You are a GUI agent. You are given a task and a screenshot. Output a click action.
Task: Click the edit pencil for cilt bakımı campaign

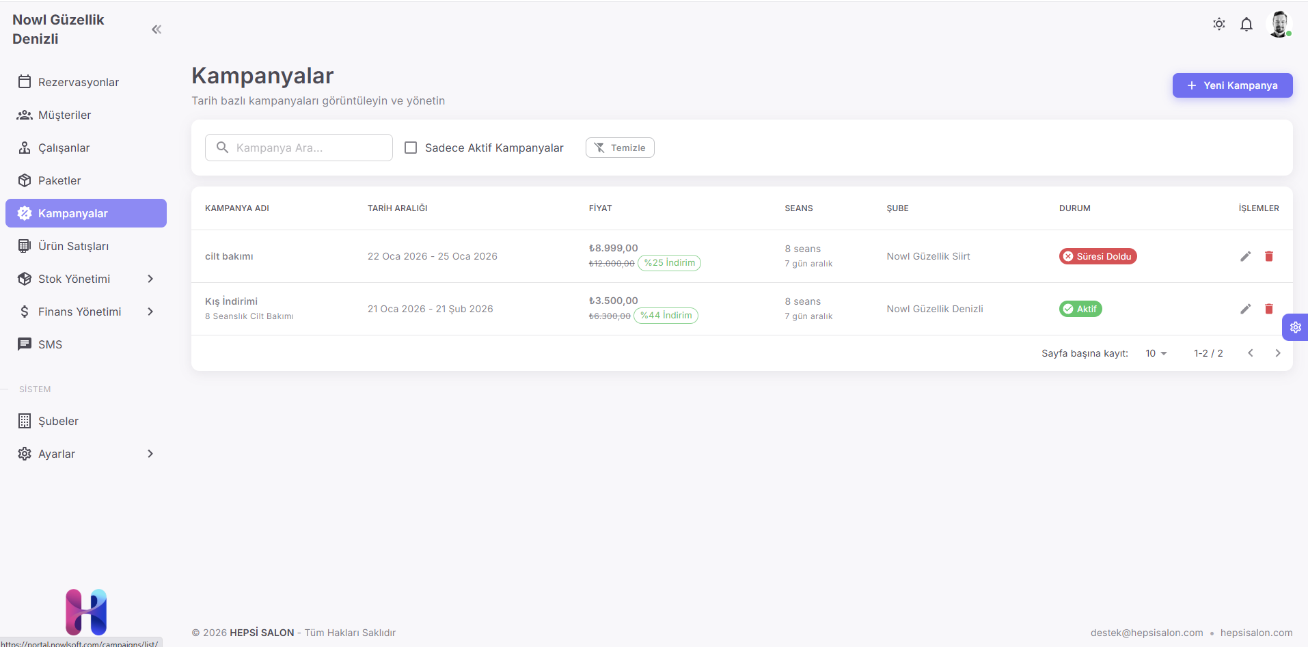click(1246, 256)
